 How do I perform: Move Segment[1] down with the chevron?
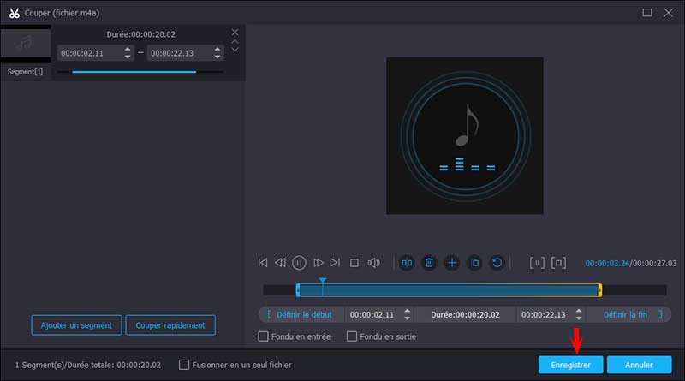click(x=235, y=50)
